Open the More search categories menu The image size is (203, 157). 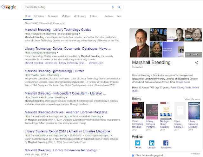(94, 16)
